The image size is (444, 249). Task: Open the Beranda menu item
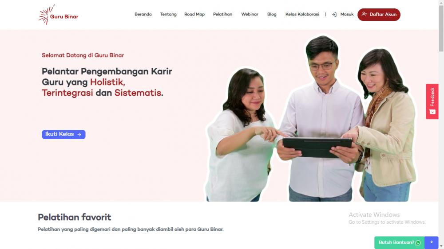143,15
